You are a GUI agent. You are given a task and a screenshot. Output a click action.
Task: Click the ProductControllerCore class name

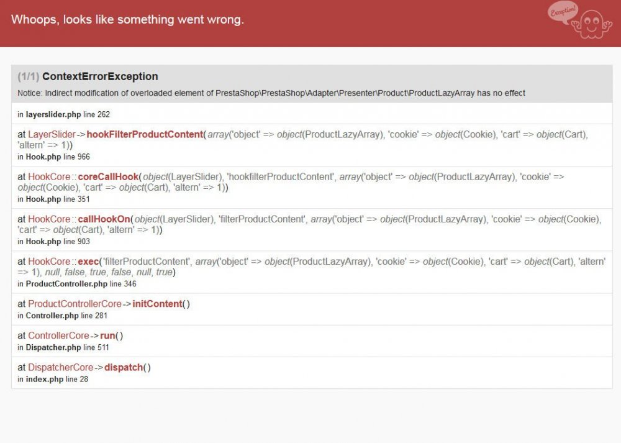point(75,304)
